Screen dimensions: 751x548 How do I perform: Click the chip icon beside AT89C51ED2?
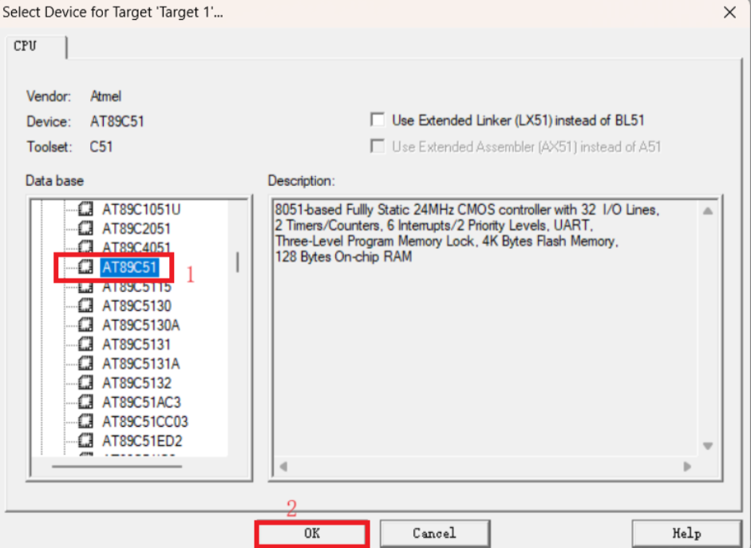85,440
